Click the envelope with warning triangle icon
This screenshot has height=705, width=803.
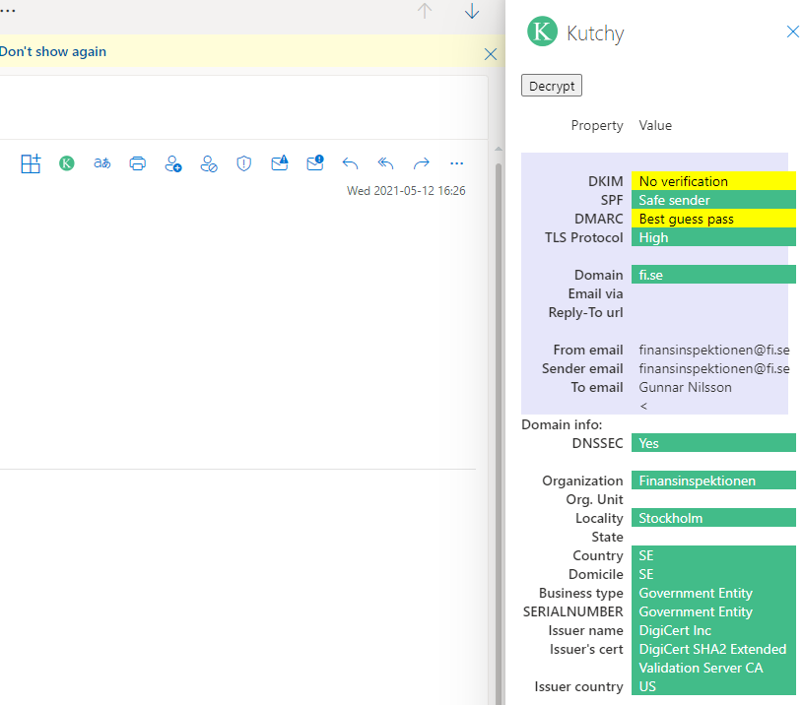(280, 163)
